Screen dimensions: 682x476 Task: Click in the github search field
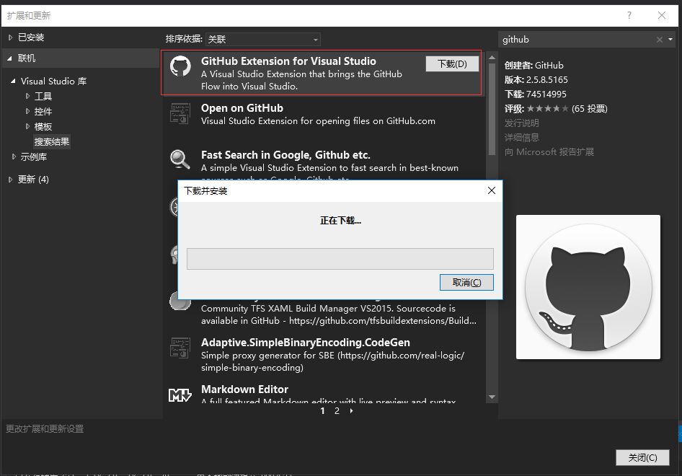click(x=577, y=40)
